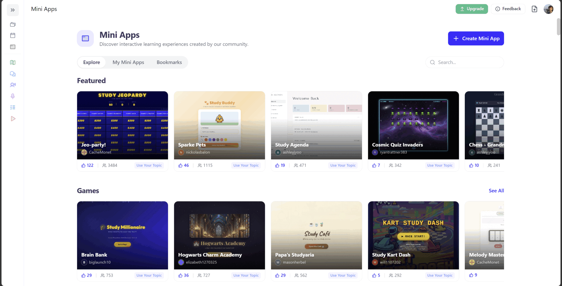Click the play triangle icon in sidebar
Viewport: 562px width, 286px height.
(x=13, y=119)
